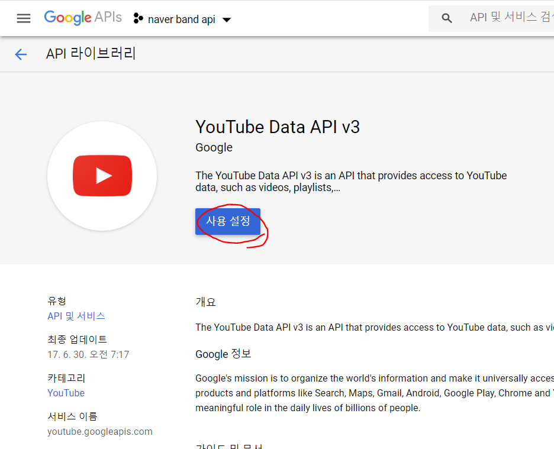The height and width of the screenshot is (449, 554).
Task: Open the API 및 서비스 type link
Action: tap(76, 316)
